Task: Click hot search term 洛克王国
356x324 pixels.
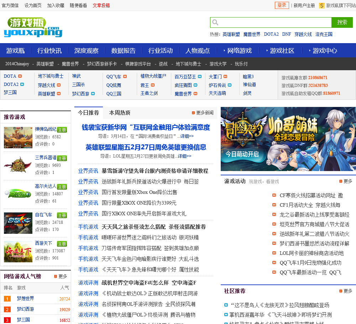Action: point(324,34)
